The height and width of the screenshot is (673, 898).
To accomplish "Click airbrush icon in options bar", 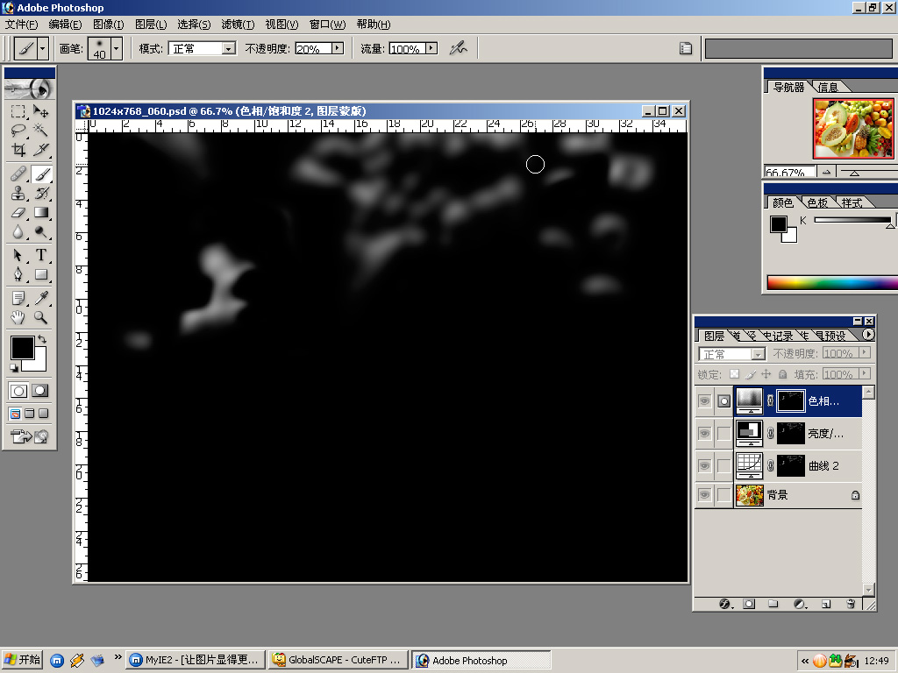I will tap(458, 49).
